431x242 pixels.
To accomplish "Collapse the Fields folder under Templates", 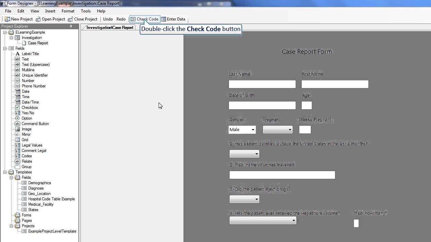I will click(x=11, y=177).
